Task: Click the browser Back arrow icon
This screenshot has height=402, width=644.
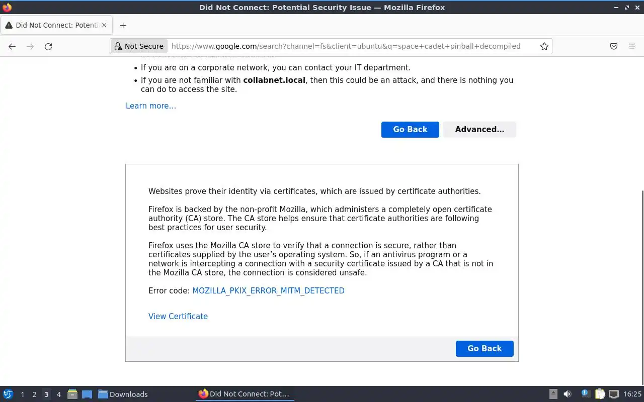Action: (x=12, y=46)
